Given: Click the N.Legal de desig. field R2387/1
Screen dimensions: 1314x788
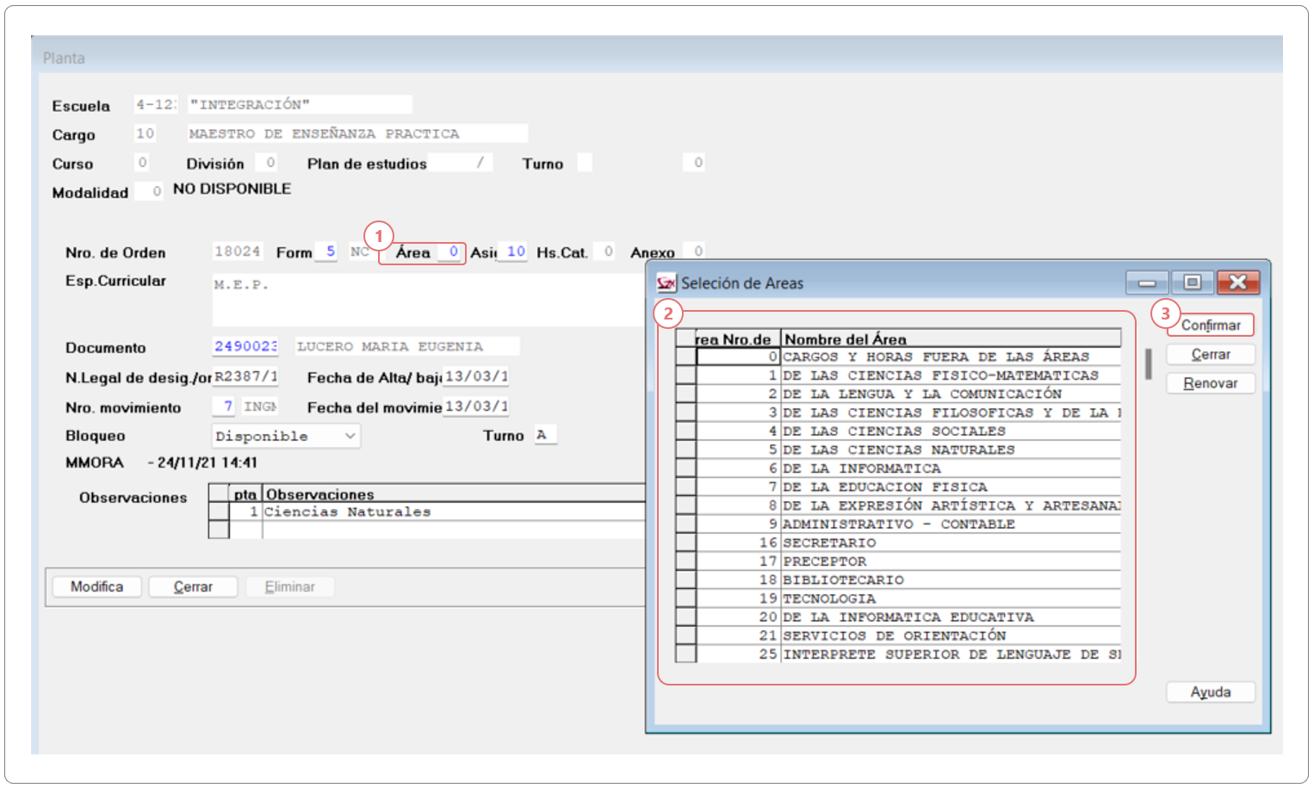Looking at the screenshot, I should click(x=245, y=376).
